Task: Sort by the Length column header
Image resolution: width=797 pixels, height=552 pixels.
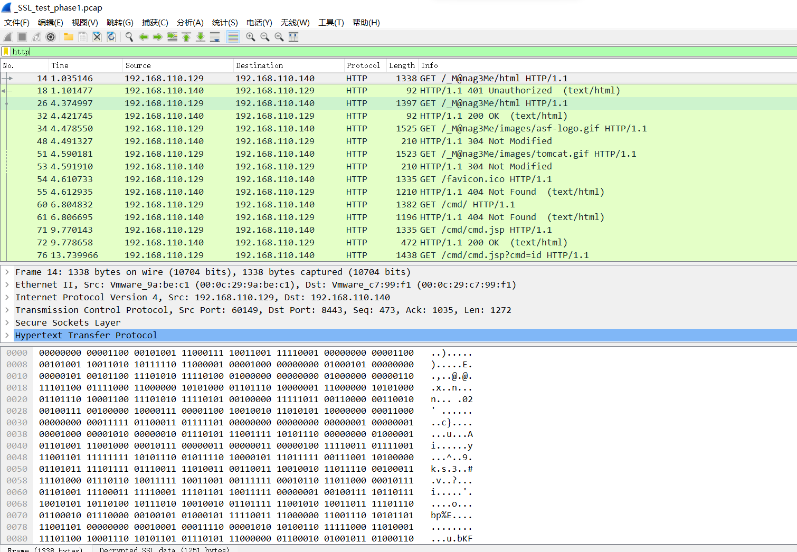Action: click(x=402, y=65)
